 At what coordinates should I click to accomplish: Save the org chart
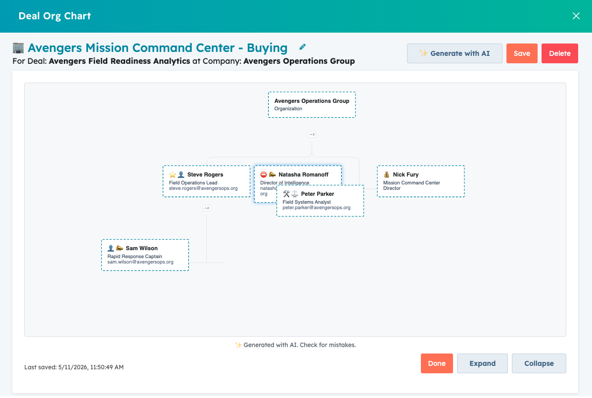point(522,53)
